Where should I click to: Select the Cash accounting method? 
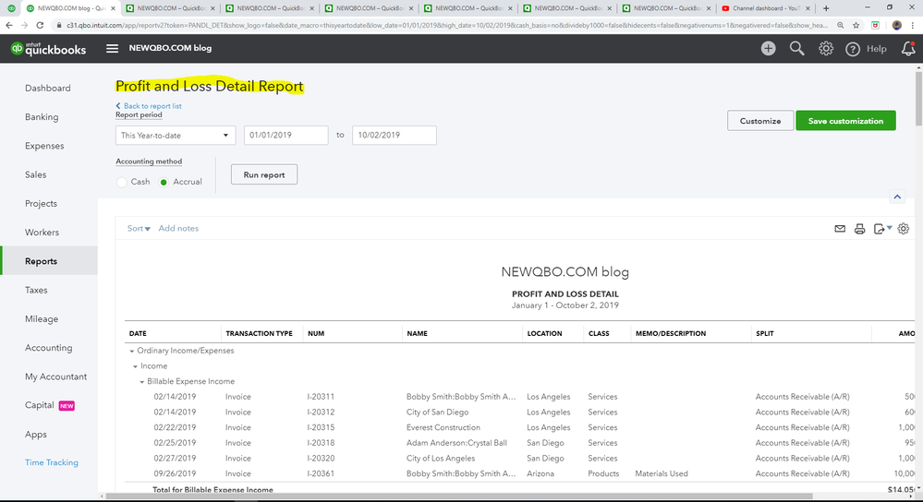[122, 182]
